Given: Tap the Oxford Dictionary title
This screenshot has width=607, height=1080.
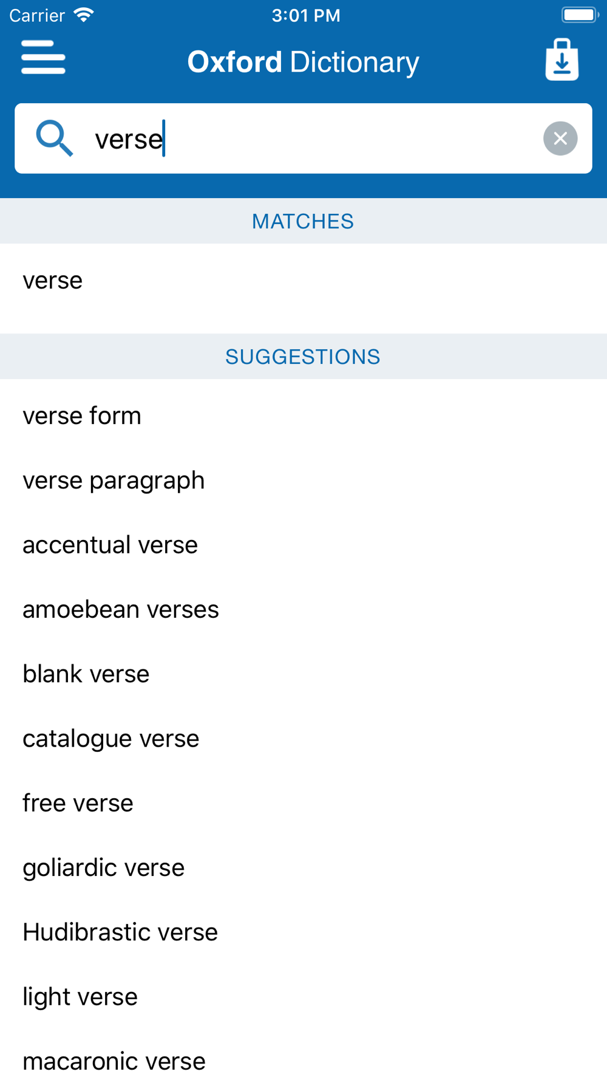Looking at the screenshot, I should pos(303,62).
